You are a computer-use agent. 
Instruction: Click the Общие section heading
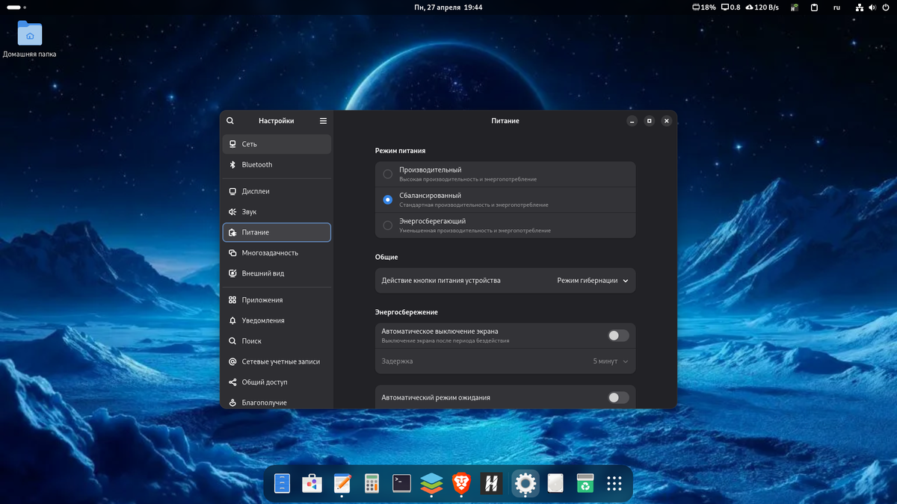pyautogui.click(x=386, y=257)
